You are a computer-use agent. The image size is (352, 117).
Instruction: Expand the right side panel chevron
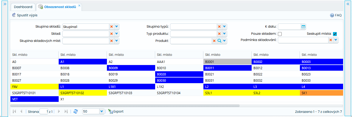(348, 4)
